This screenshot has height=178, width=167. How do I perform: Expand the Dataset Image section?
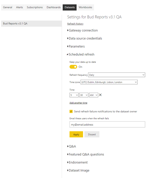[78, 170]
